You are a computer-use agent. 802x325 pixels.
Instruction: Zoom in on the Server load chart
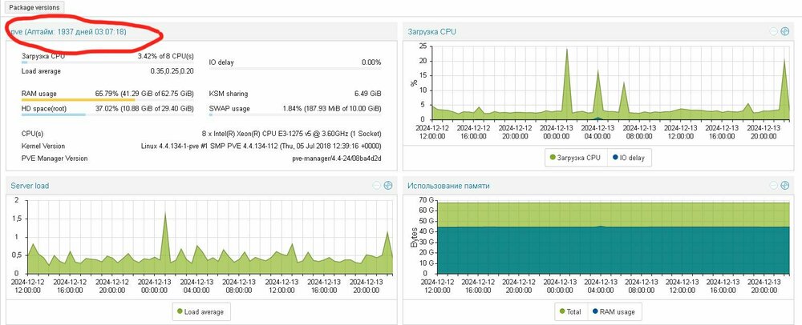(x=387, y=185)
